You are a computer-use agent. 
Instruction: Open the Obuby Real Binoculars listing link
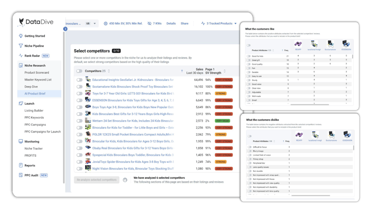point(133,148)
